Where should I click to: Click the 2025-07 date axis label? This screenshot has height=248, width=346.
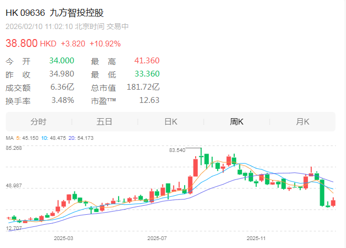point(157,239)
